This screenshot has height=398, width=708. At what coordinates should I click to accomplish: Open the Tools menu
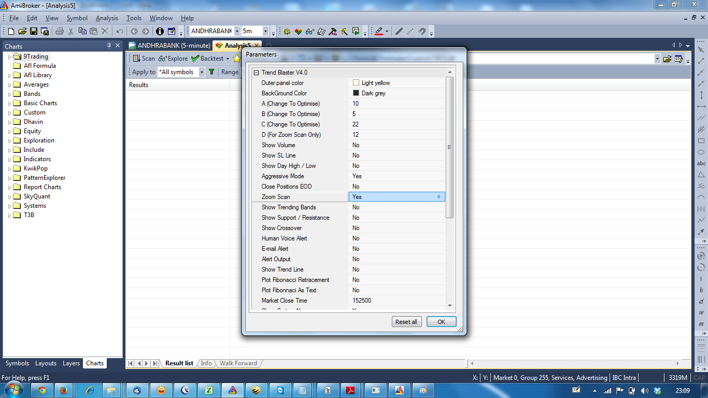[x=134, y=18]
